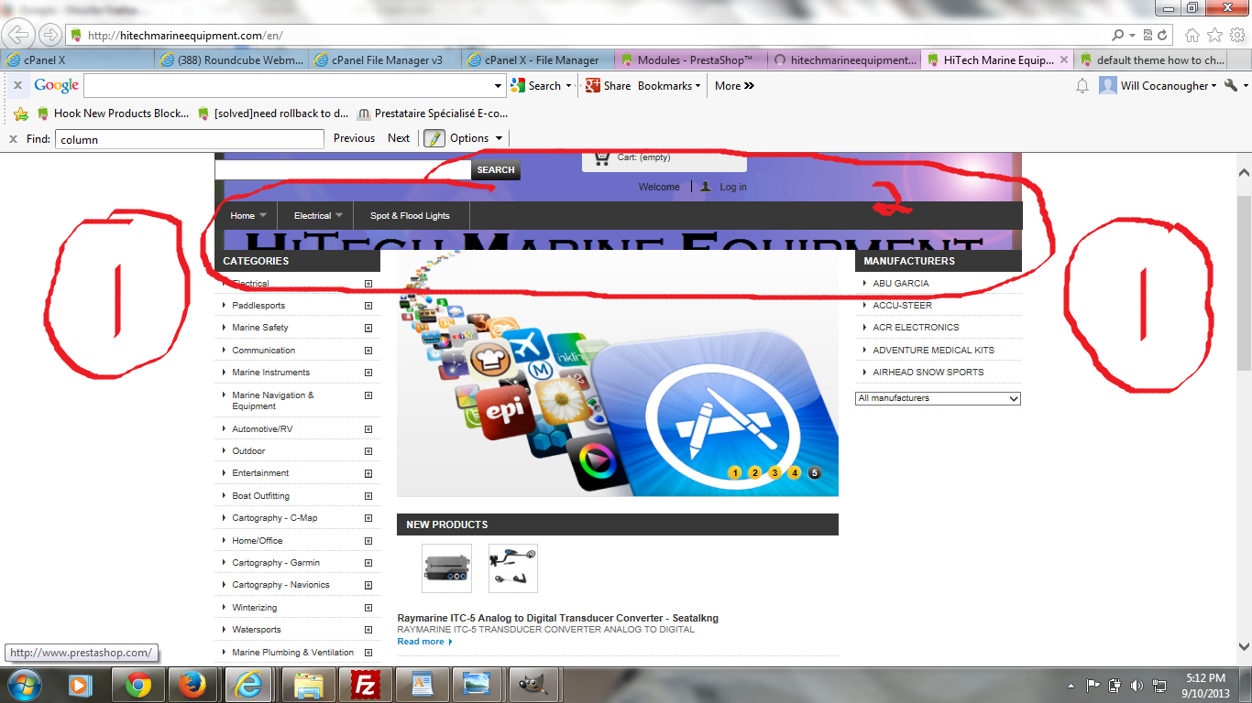Click the address bar refresh icon
The image size is (1252, 703).
point(1163,35)
